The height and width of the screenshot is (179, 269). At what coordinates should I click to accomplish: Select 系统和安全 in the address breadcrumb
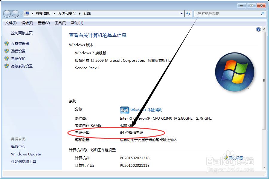[x=67, y=13]
